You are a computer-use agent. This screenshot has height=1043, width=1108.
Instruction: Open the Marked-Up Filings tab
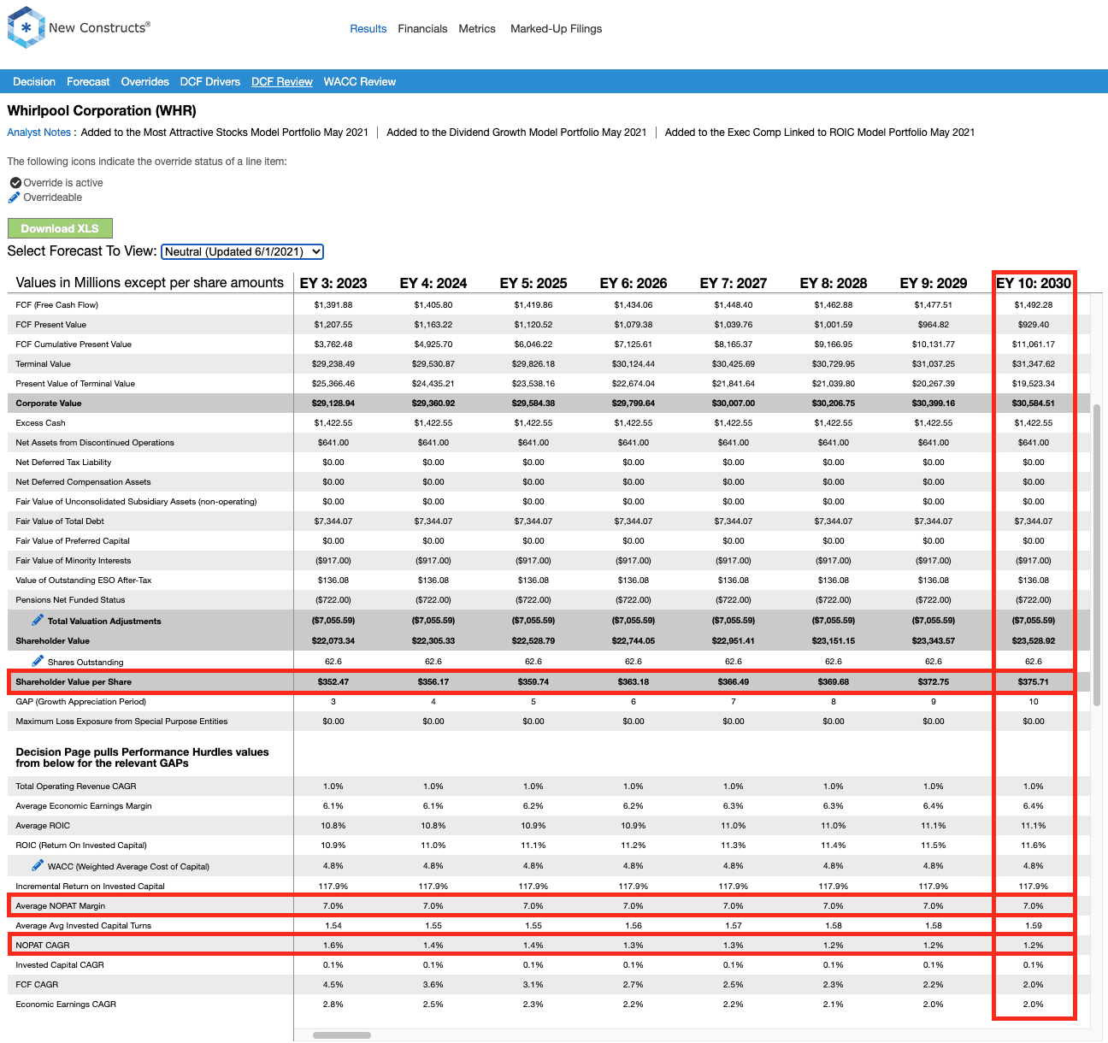[556, 29]
